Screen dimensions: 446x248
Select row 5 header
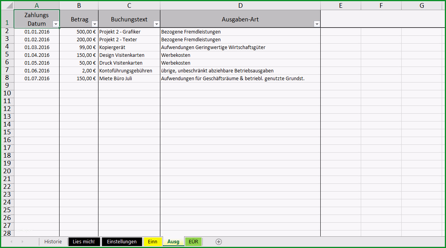pyautogui.click(x=7, y=55)
